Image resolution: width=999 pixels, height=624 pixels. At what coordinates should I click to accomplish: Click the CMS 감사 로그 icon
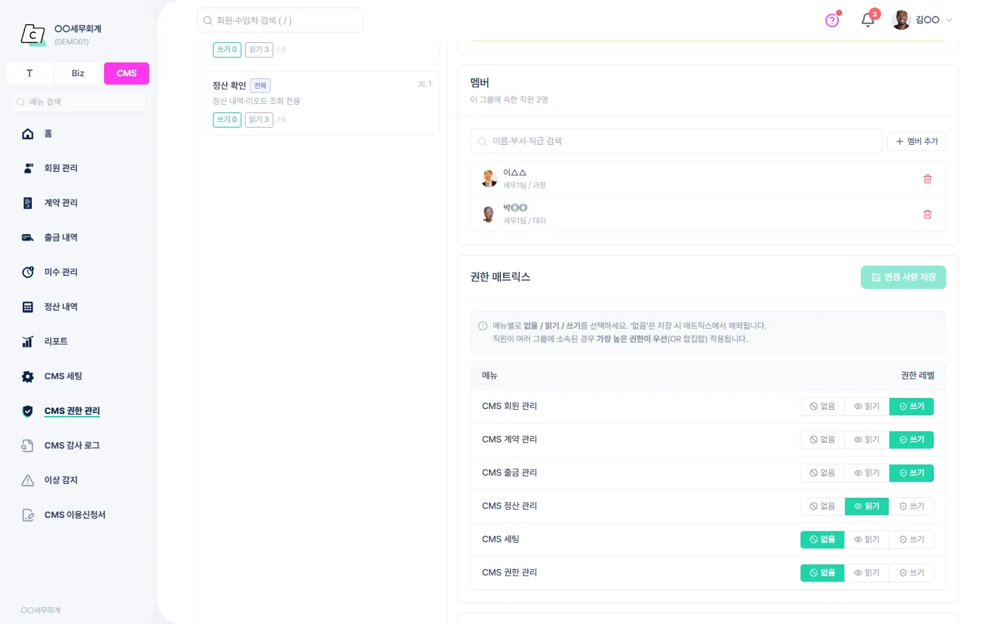click(x=28, y=446)
